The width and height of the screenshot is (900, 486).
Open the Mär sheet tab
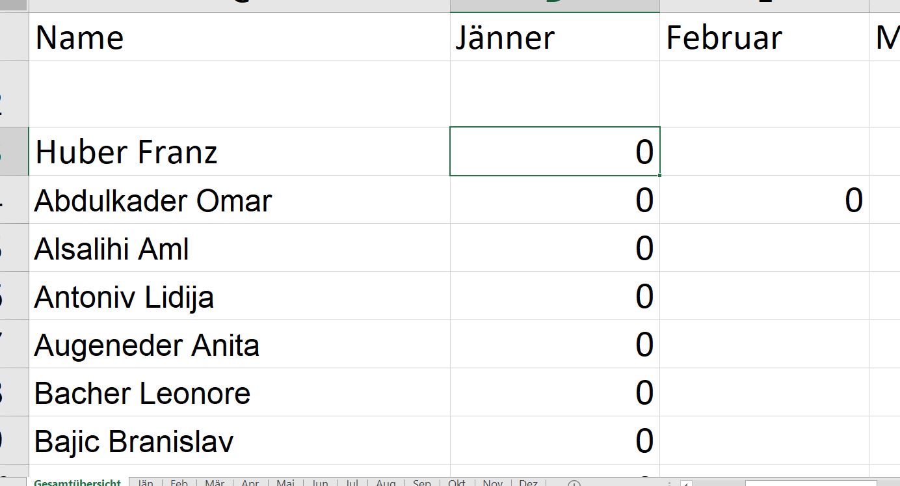point(215,483)
